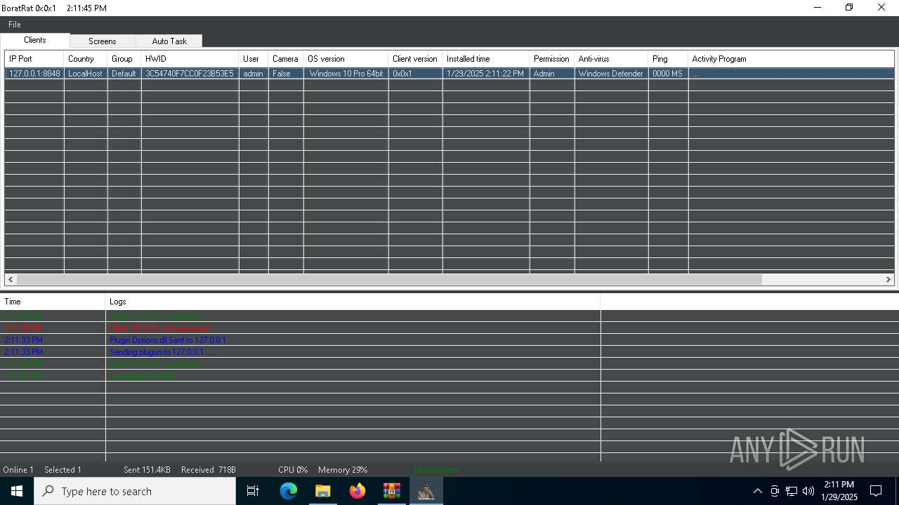This screenshot has height=505, width=899.
Task: Click the taskbar search box
Action: 135,491
